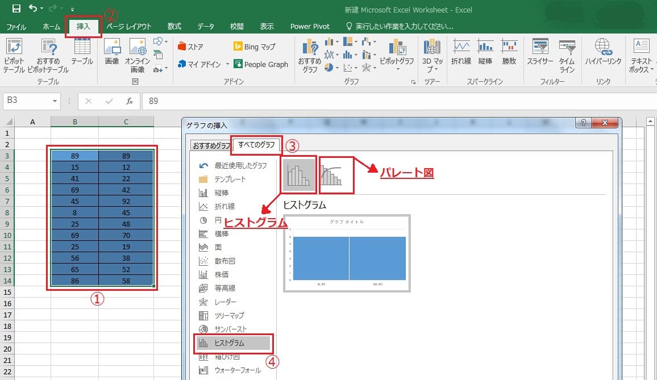Click the Slicer filter icon
The image size is (657, 380).
tap(539, 56)
